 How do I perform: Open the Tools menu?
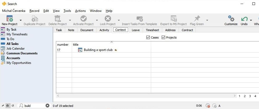coord(67,11)
